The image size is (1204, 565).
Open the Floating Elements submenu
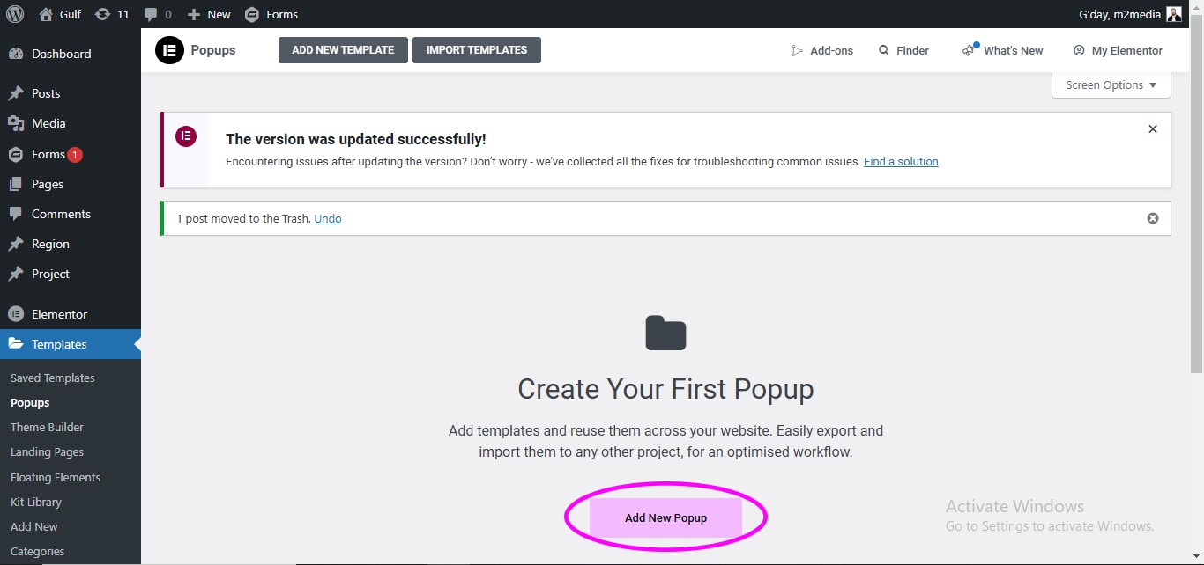point(56,477)
